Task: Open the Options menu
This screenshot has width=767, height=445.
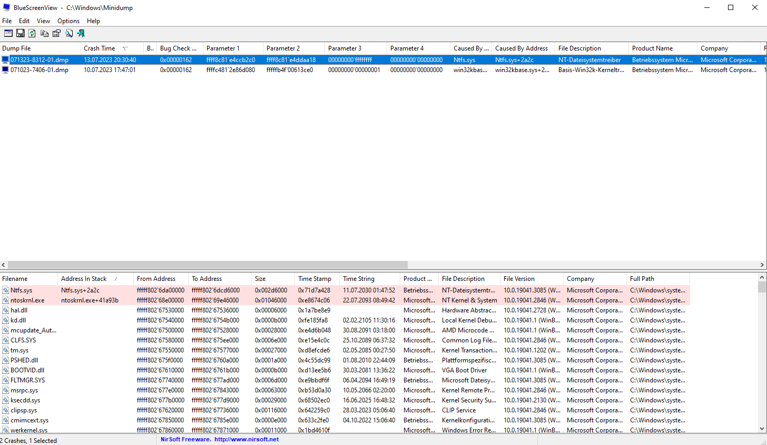Action: tap(68, 21)
